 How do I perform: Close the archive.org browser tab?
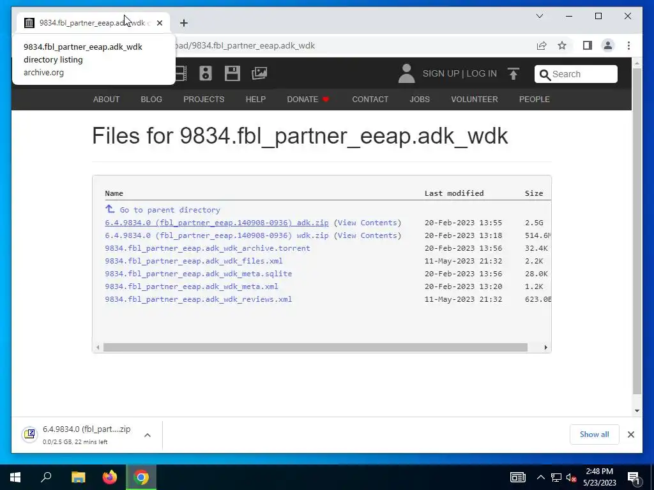[159, 23]
